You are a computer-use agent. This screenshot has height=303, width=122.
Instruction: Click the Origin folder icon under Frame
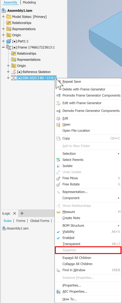(x=14, y=66)
